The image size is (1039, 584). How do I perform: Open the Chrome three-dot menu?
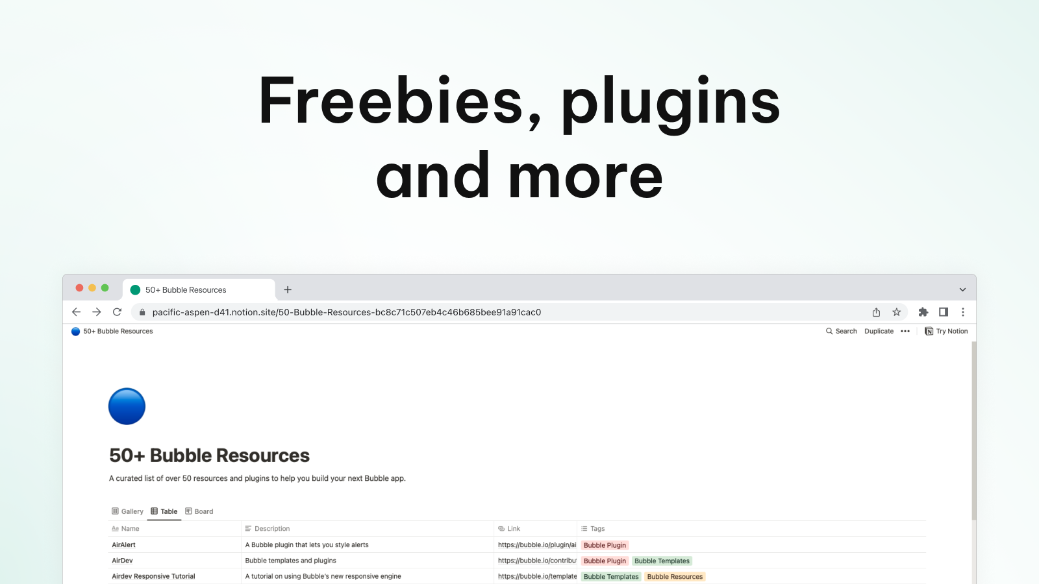(x=963, y=312)
